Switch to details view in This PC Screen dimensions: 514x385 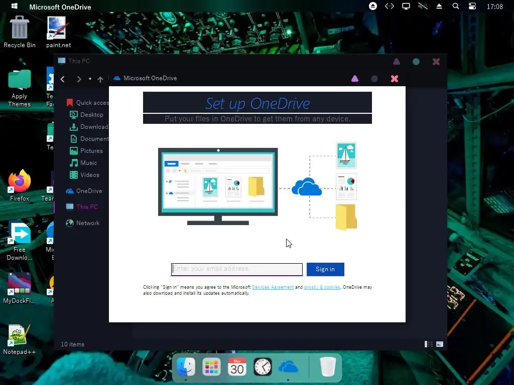pyautogui.click(x=429, y=344)
